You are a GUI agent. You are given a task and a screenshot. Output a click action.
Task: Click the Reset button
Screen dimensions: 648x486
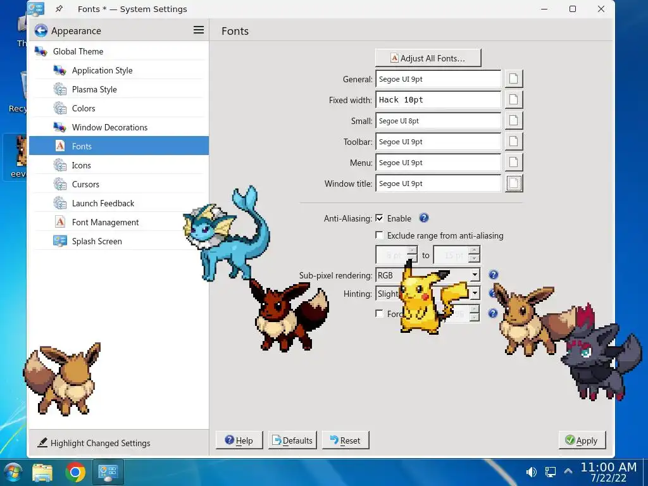346,440
